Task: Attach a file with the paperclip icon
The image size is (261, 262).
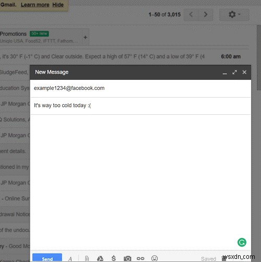Action: click(x=87, y=258)
